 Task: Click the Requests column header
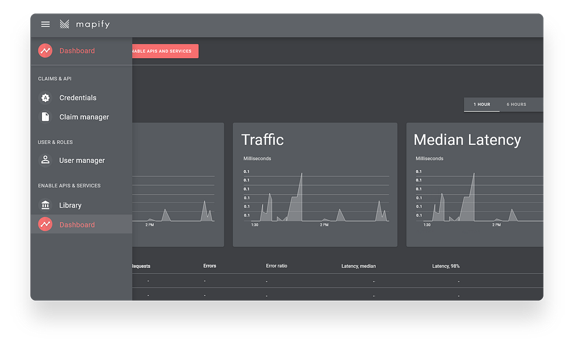point(141,266)
